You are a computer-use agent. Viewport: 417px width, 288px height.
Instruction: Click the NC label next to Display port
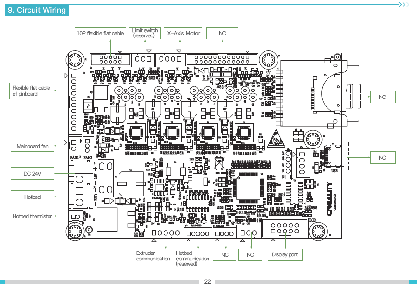(x=250, y=255)
